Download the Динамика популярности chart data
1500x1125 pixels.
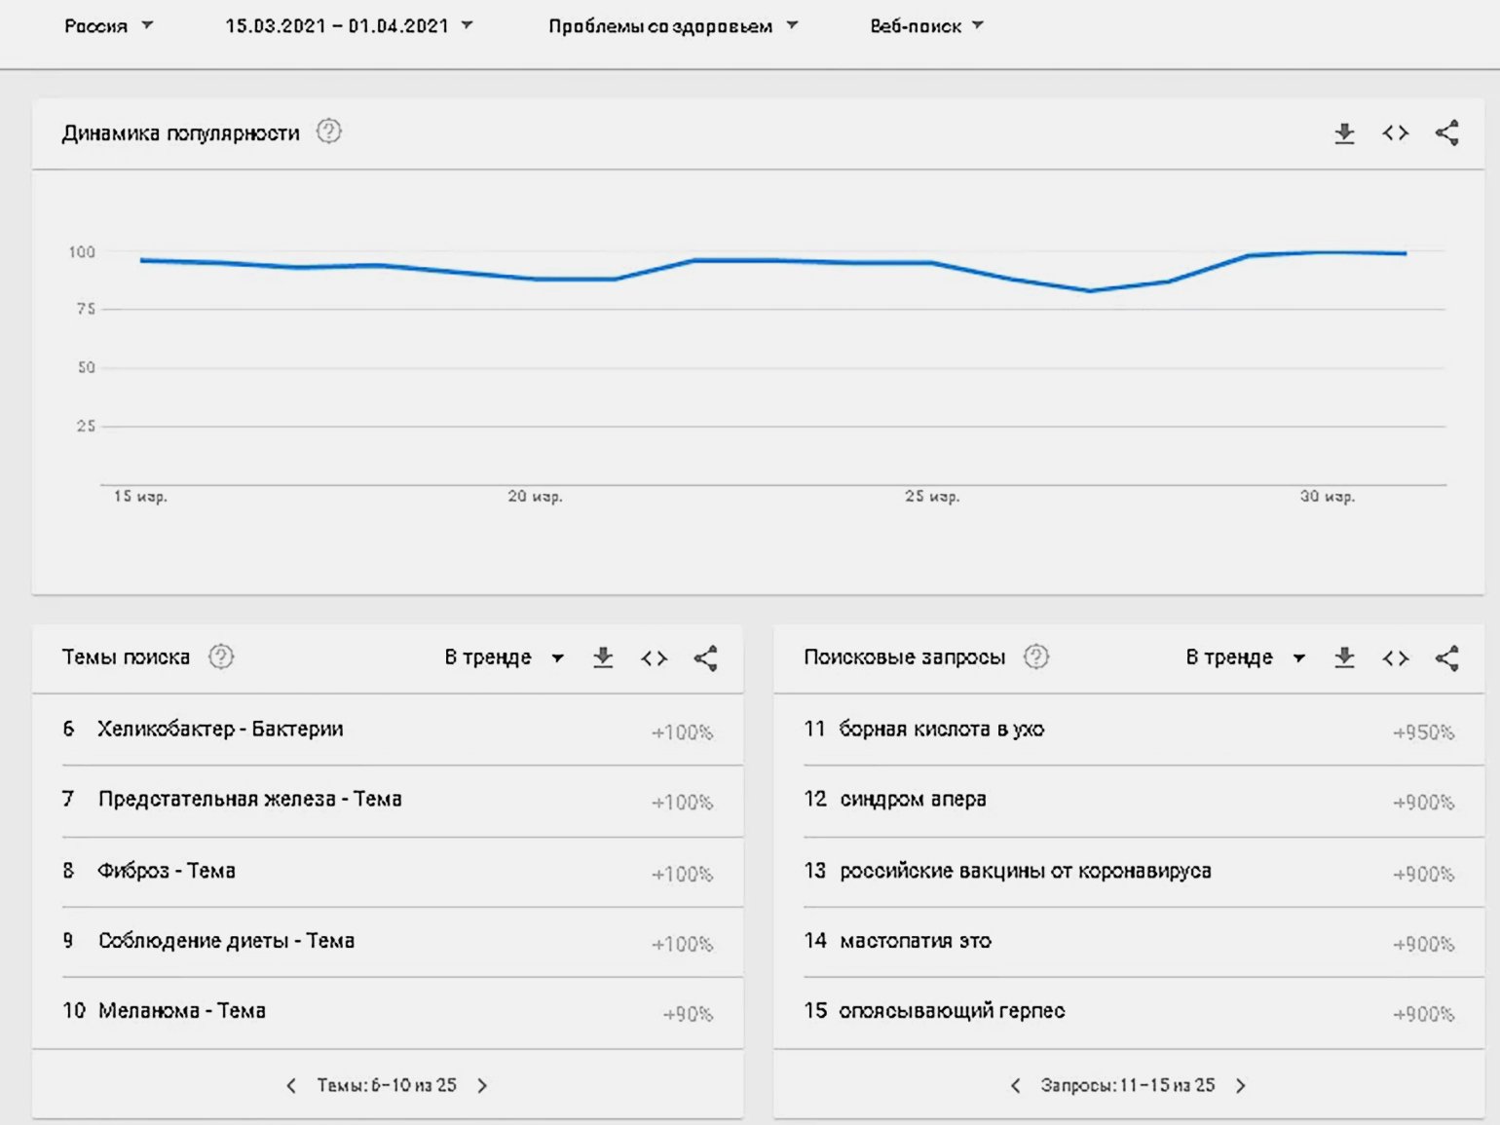[x=1344, y=133]
